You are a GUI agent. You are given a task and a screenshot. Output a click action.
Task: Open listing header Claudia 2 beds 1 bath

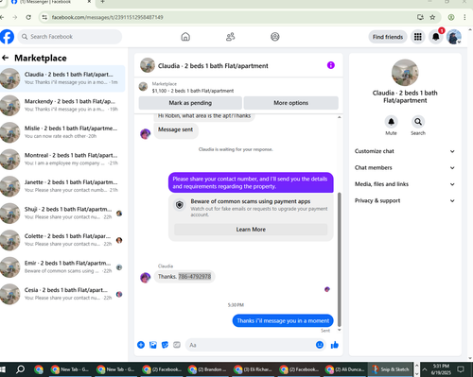click(x=213, y=66)
